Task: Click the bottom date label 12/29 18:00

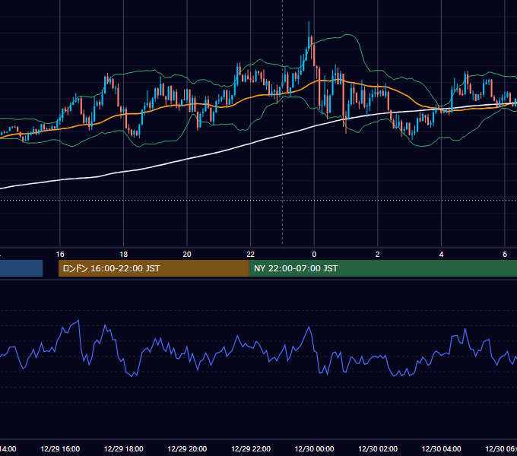Action: pos(124,448)
